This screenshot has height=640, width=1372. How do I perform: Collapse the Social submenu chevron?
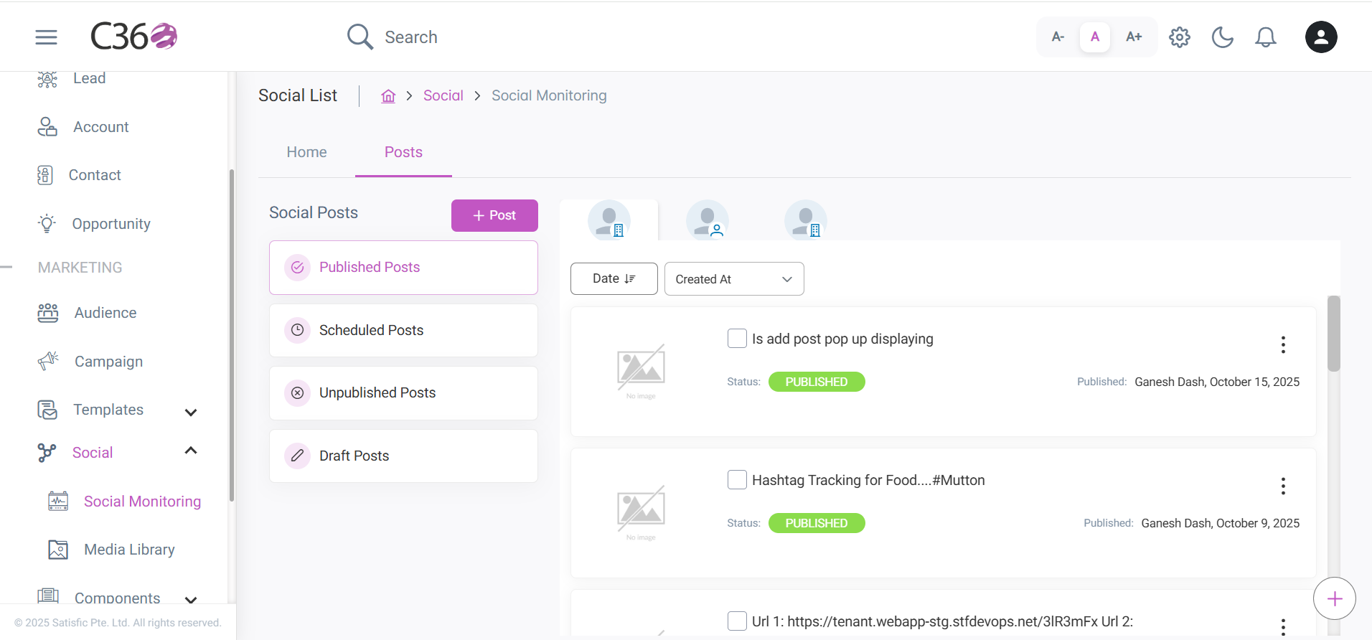click(x=191, y=451)
